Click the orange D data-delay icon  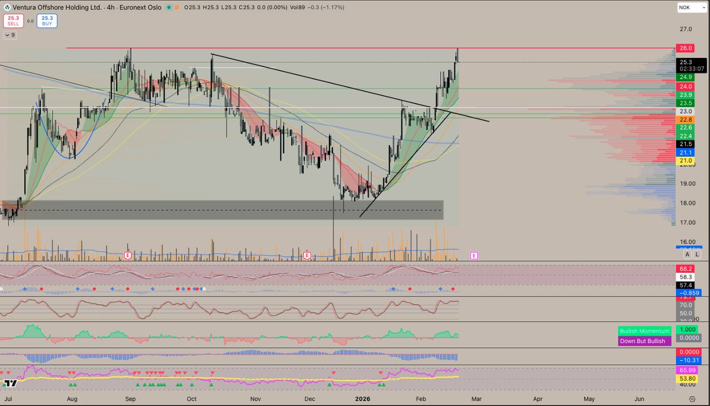[x=177, y=8]
